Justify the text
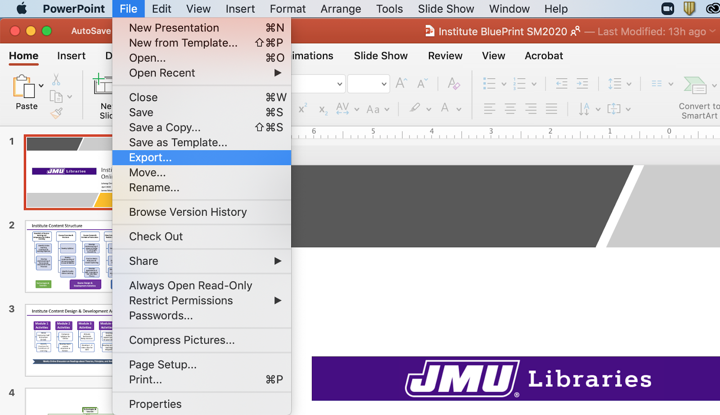The image size is (720, 415). pyautogui.click(x=552, y=109)
